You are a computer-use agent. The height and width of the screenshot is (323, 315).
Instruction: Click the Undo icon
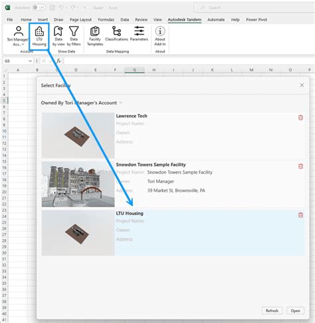[61, 7]
